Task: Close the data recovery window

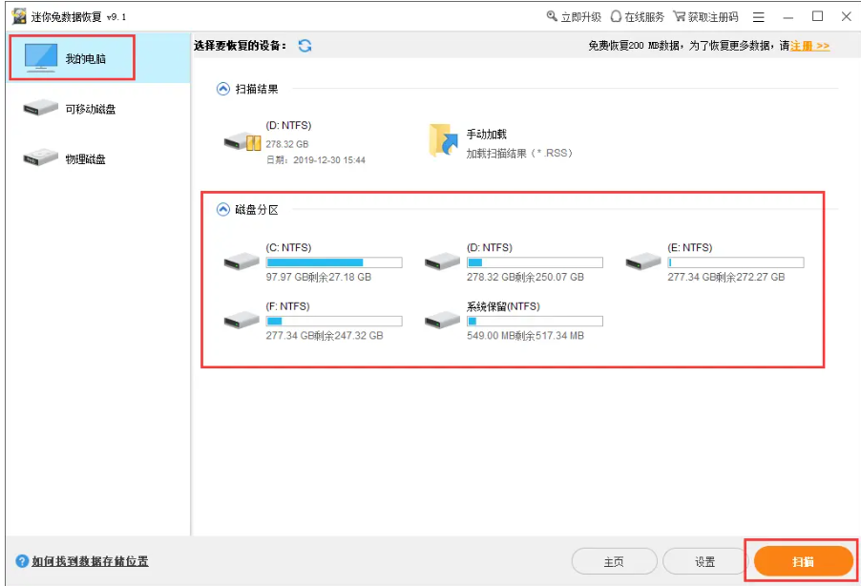Action: click(x=846, y=16)
